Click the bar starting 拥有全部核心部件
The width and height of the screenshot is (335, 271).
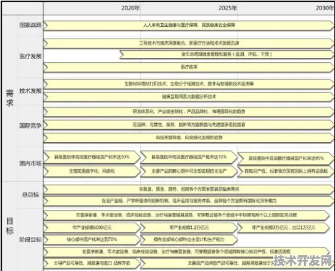189,240
